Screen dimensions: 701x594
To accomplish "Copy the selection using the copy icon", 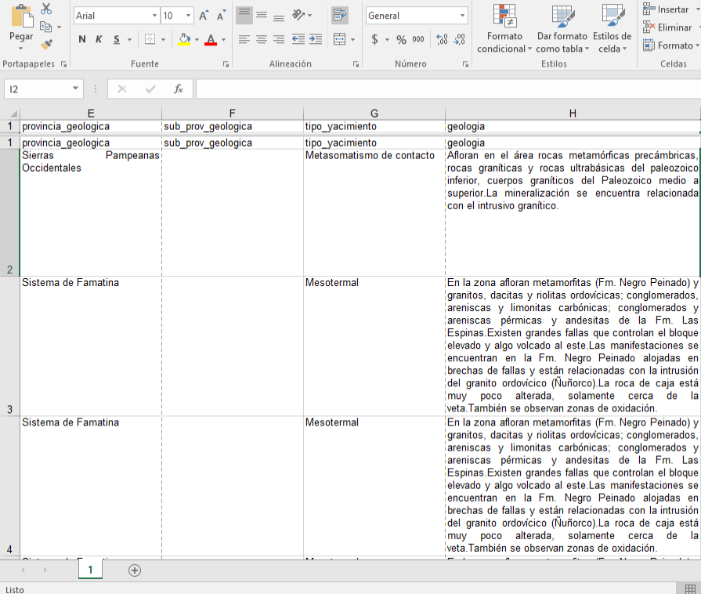I will (x=45, y=27).
